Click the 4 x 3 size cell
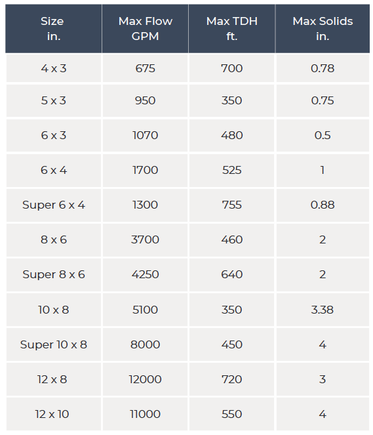This screenshot has width=373, height=435. pos(54,68)
